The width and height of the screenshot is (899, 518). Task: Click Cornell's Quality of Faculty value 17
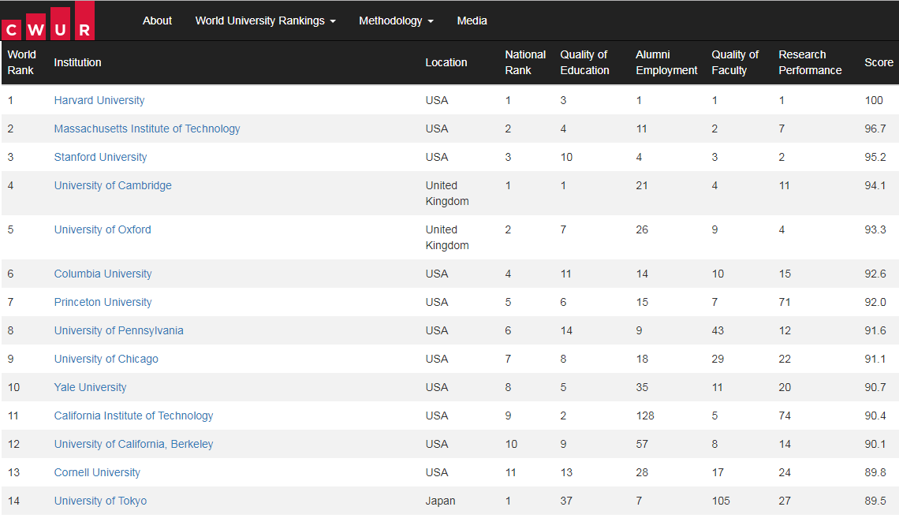coord(718,472)
